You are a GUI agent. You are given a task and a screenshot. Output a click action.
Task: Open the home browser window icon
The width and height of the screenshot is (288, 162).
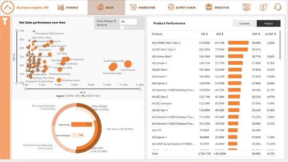(x=246, y=8)
